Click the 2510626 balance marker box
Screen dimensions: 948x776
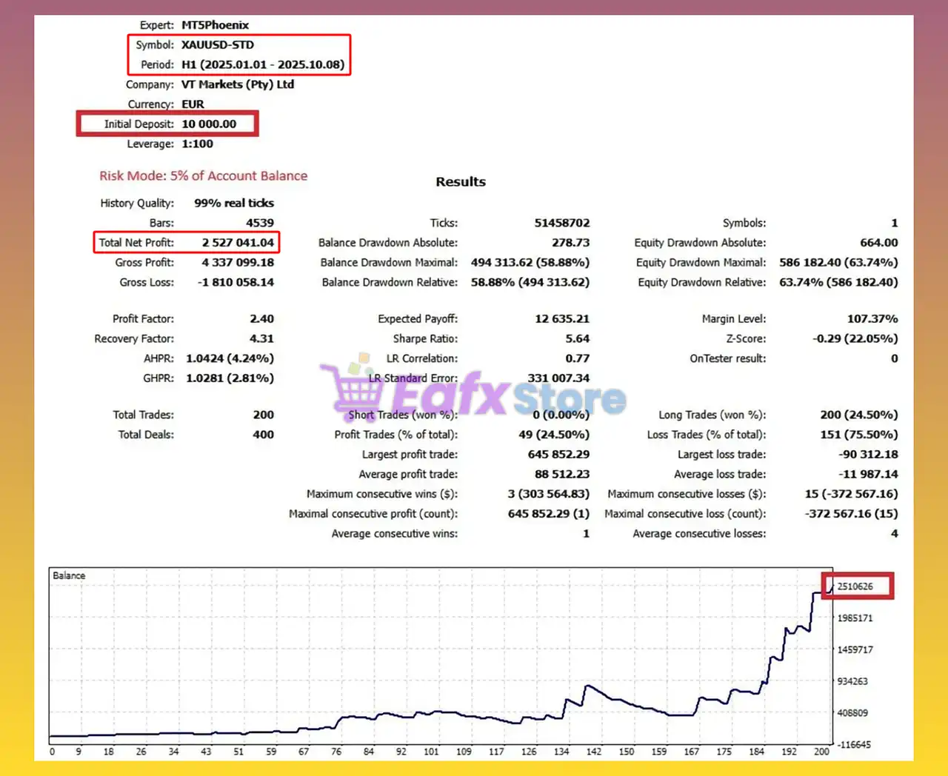click(x=857, y=585)
